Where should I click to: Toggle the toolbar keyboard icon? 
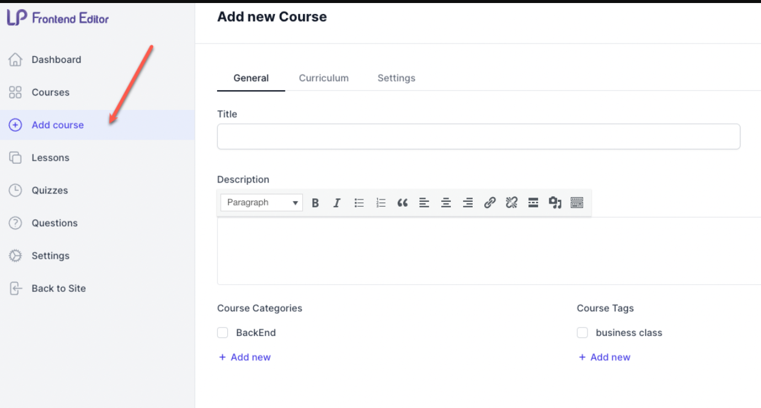pyautogui.click(x=576, y=202)
